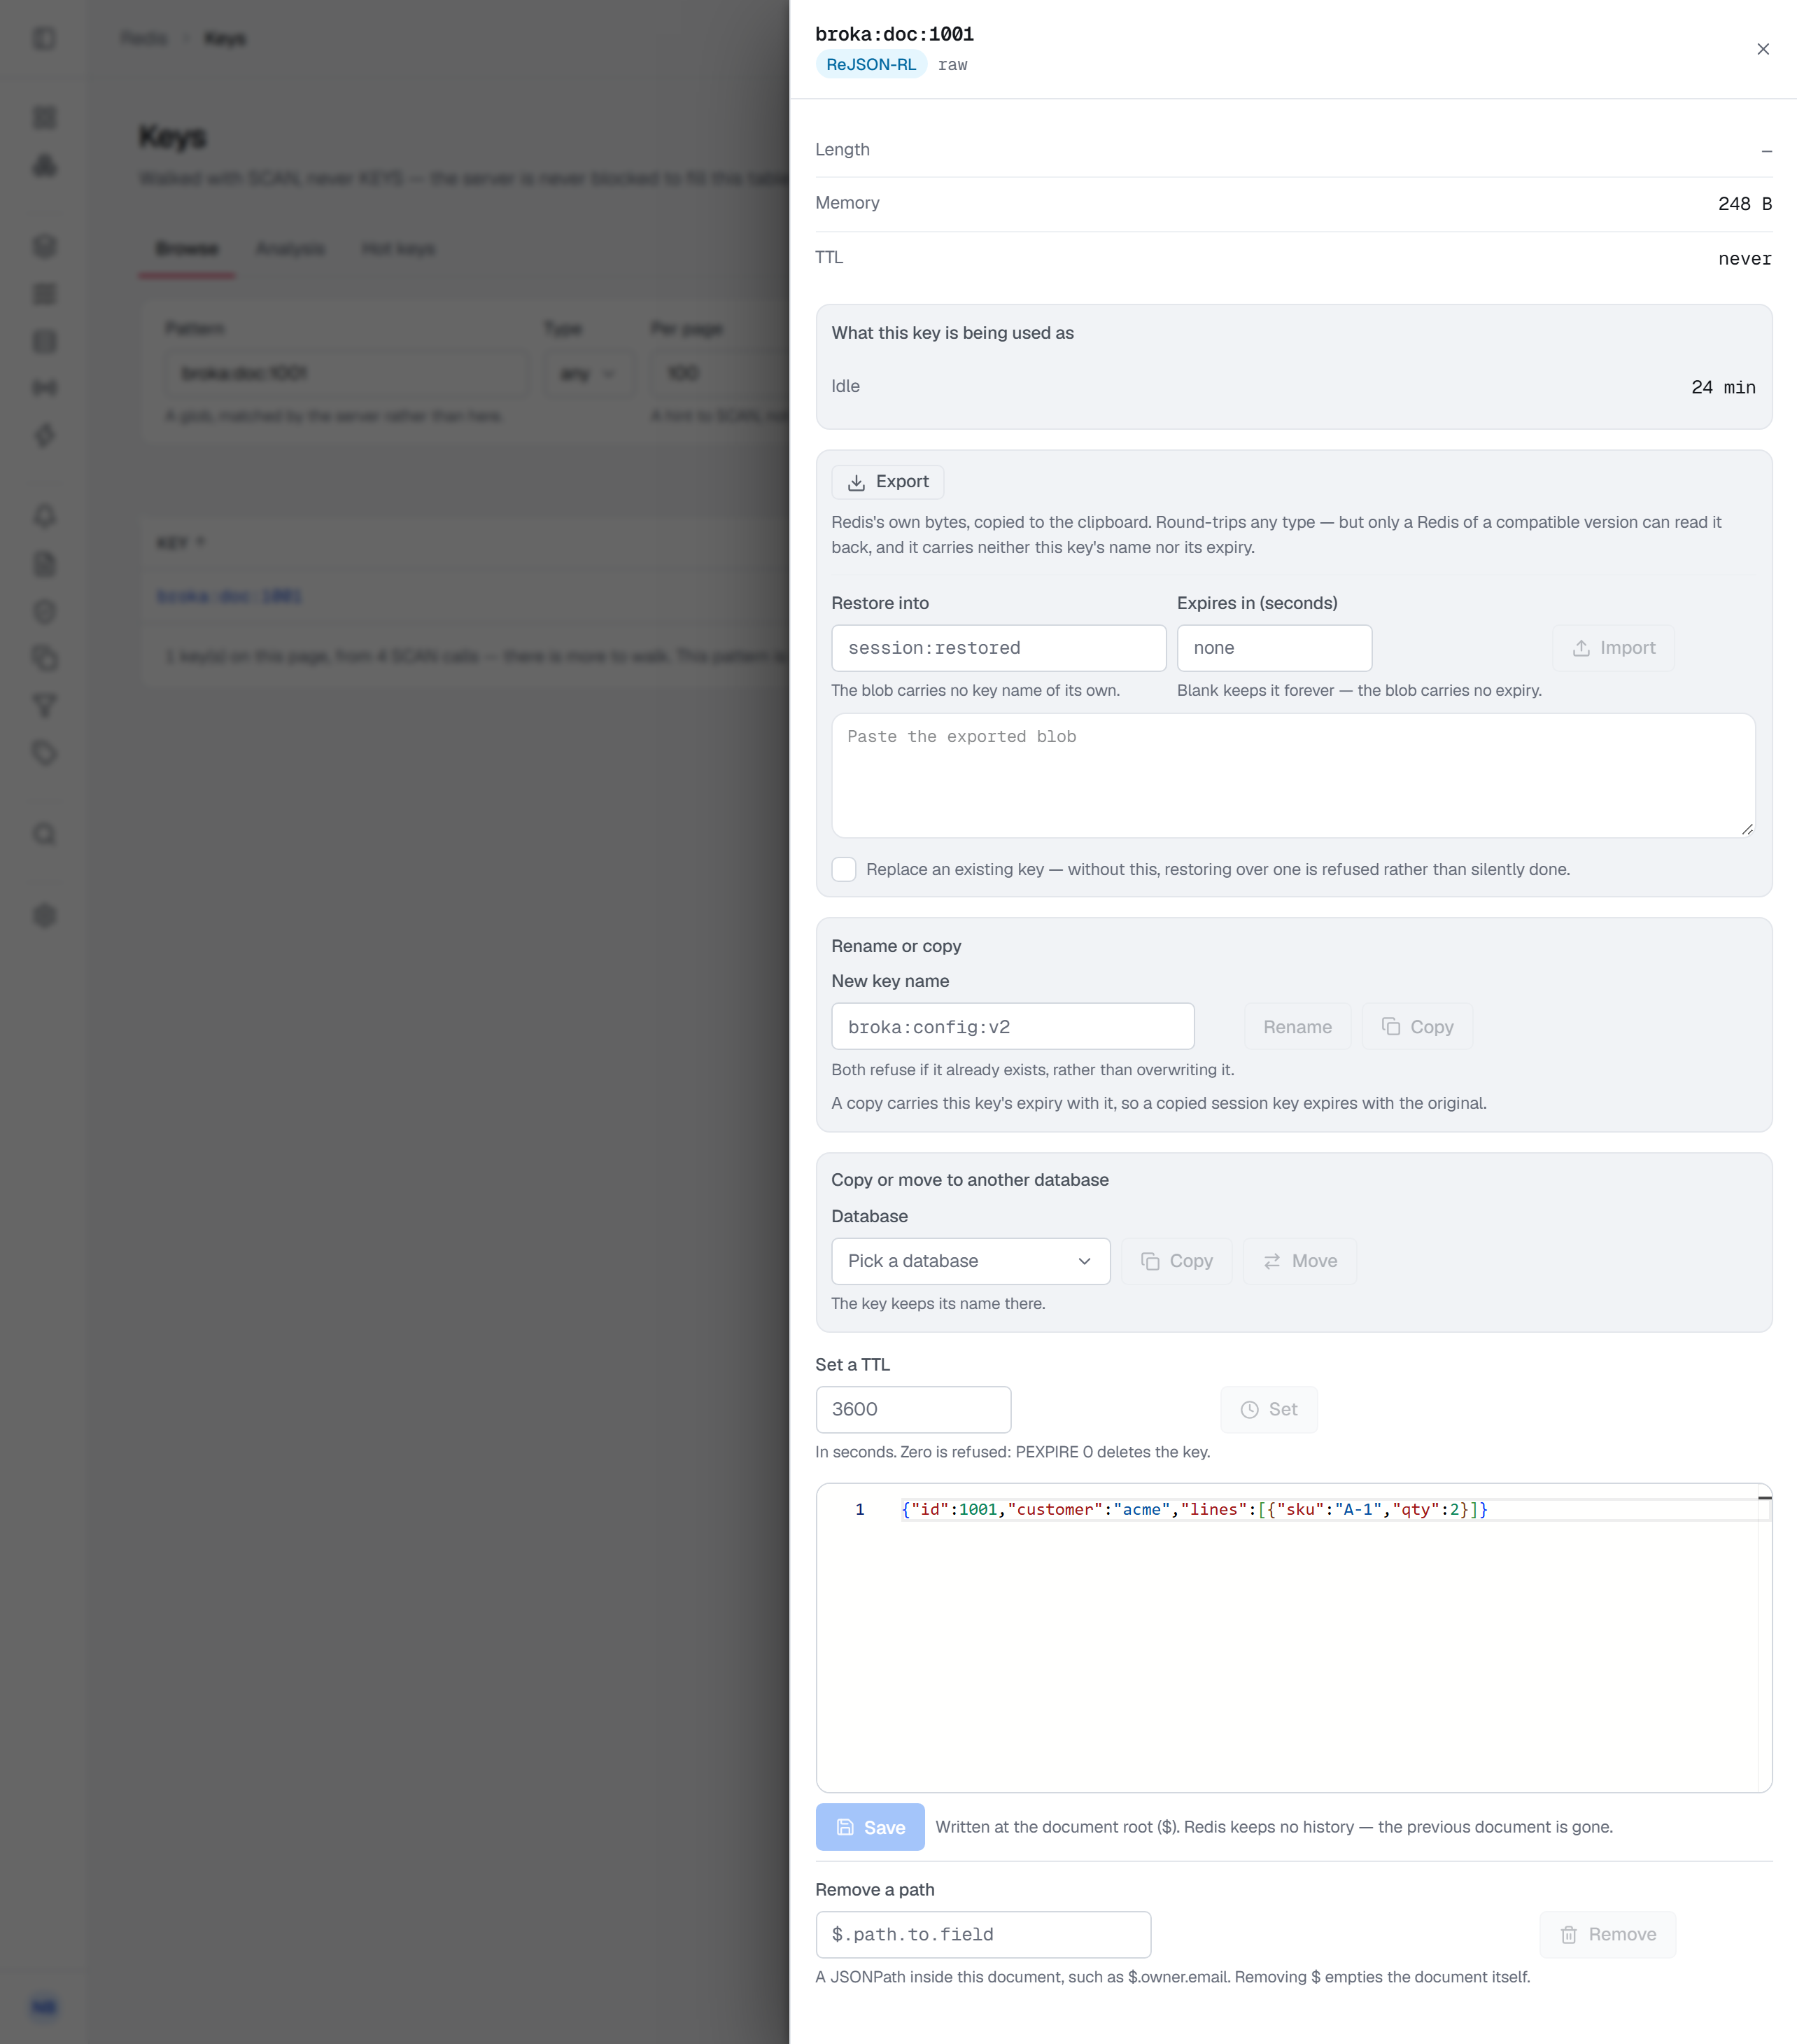Click the New key name input
This screenshot has width=1797, height=2044.
(x=1013, y=1027)
